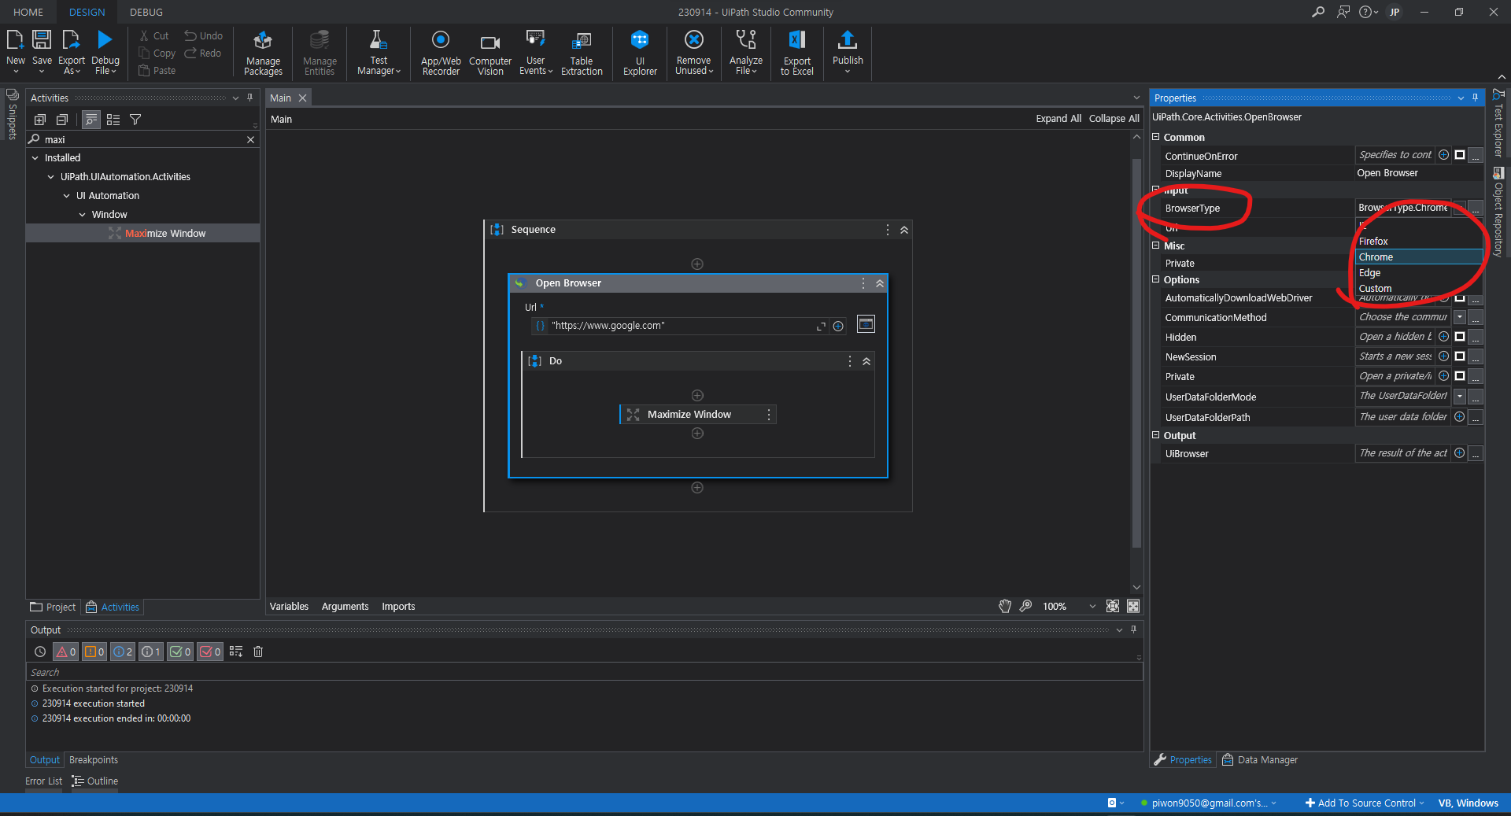Collapse the Window tree node
1511x816 pixels.
click(83, 215)
